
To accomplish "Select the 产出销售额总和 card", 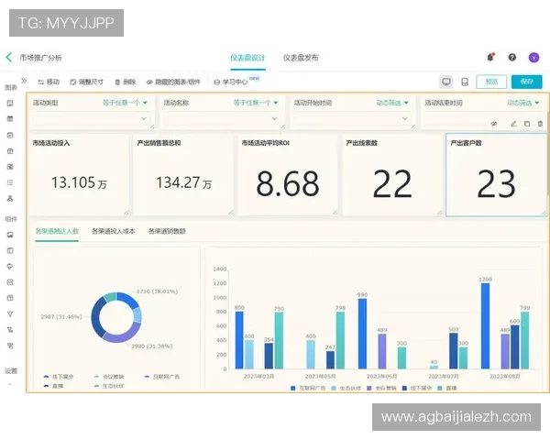I will tap(183, 175).
